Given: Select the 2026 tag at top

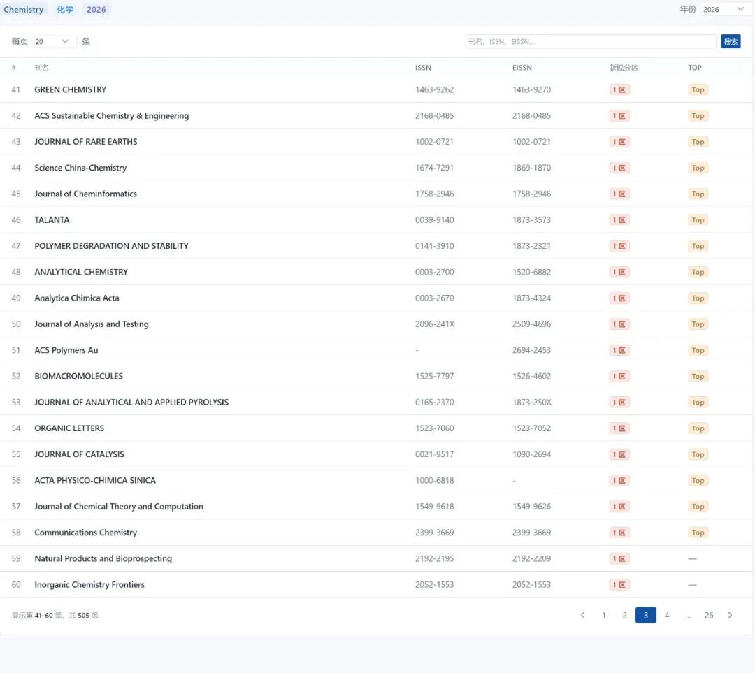Looking at the screenshot, I should 96,10.
